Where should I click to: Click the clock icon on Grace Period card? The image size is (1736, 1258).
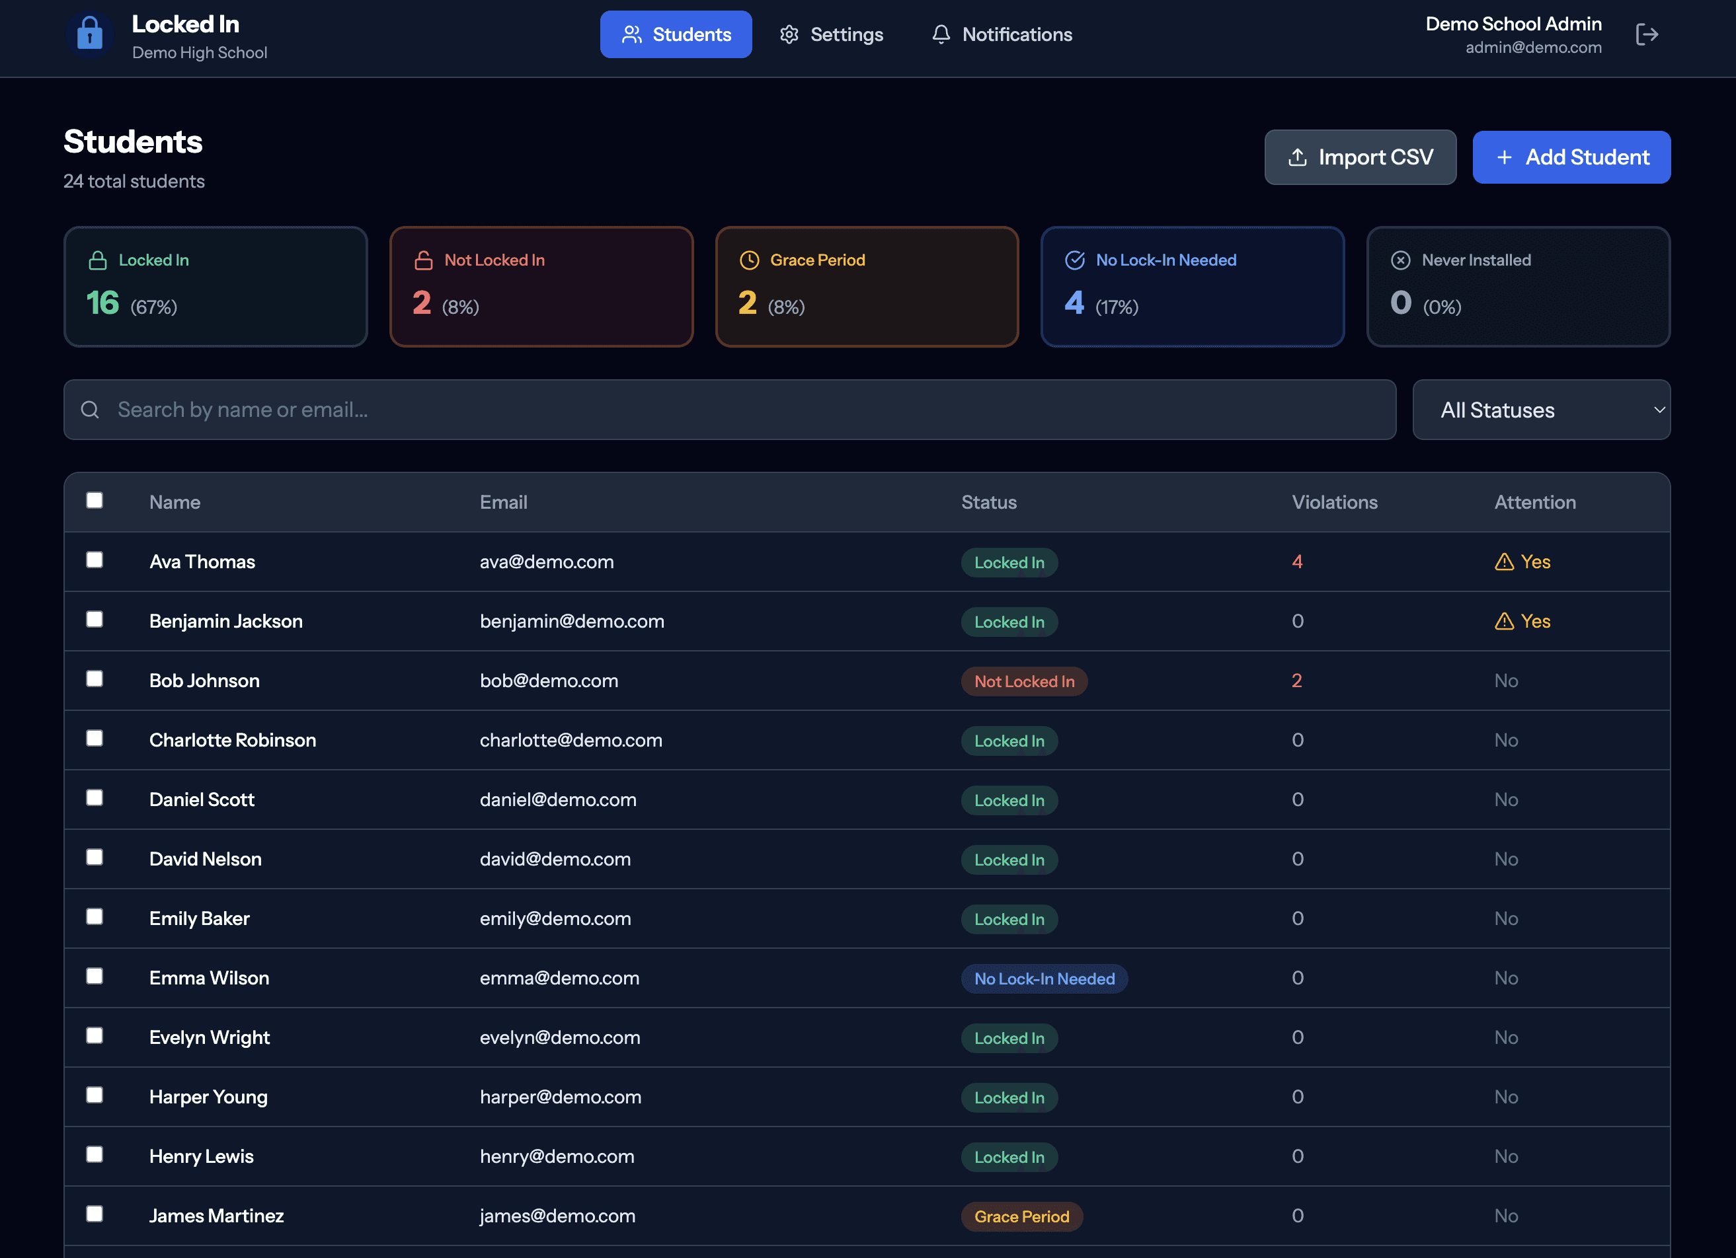click(x=750, y=260)
